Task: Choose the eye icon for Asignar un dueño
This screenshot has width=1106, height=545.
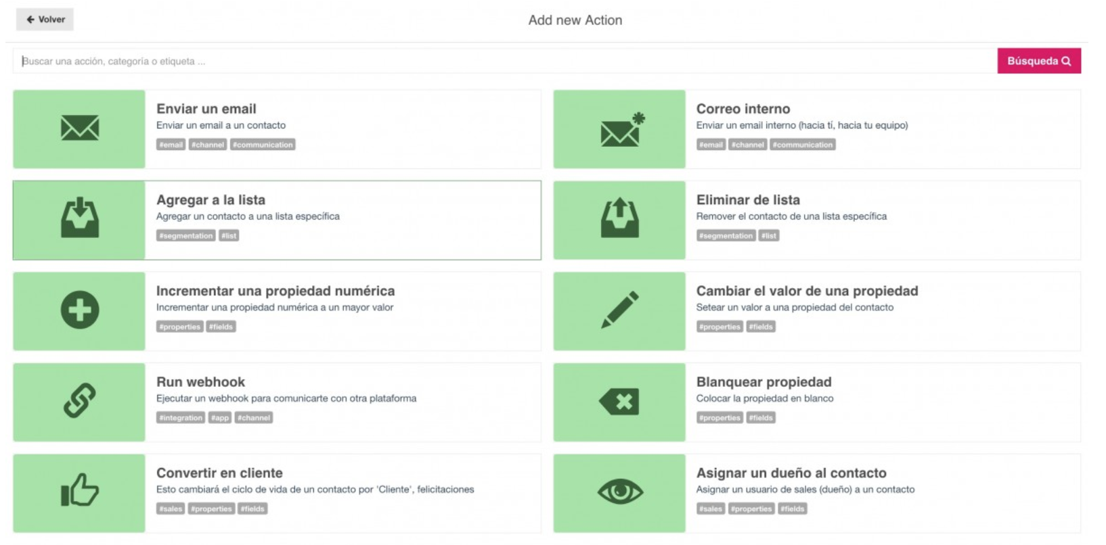Action: coord(620,492)
